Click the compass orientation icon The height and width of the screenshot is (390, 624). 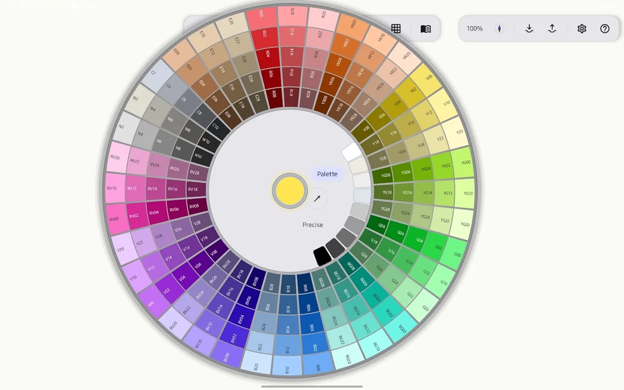(x=499, y=29)
